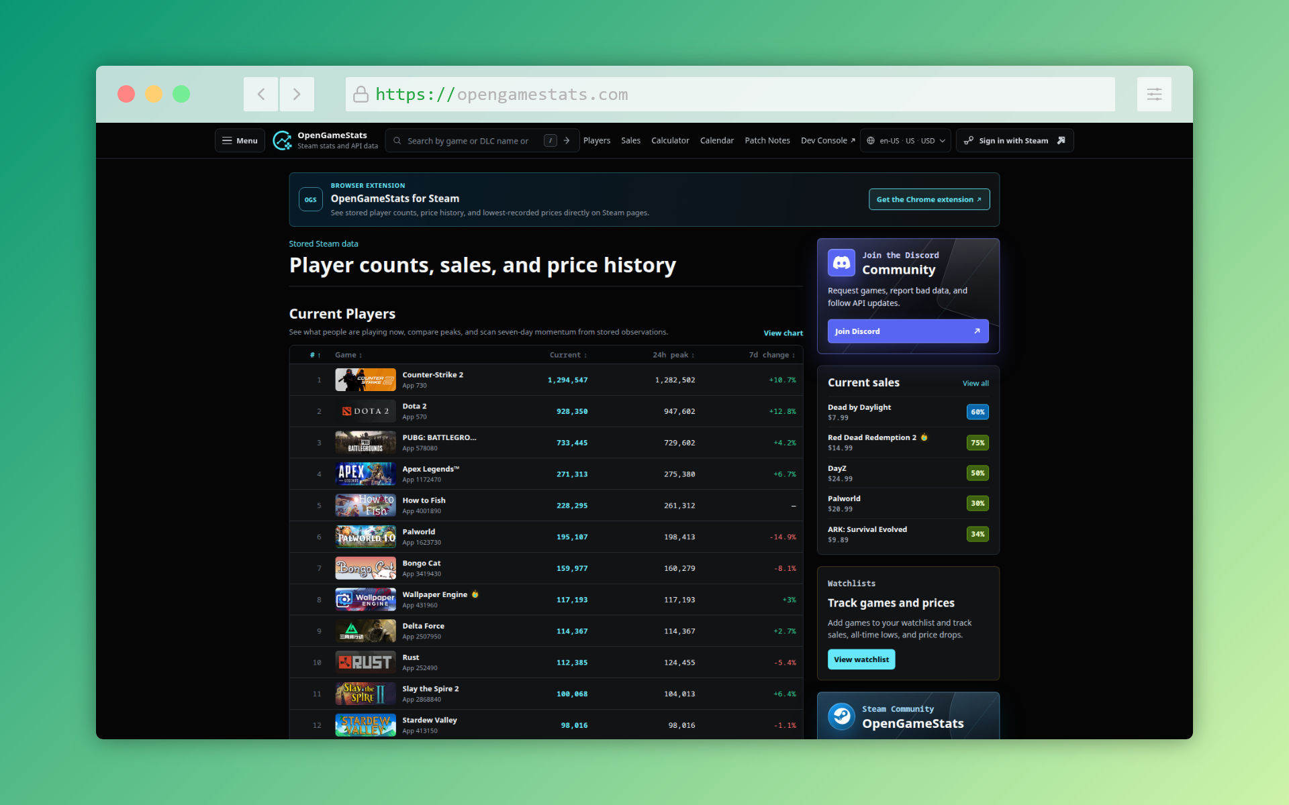Open Dead by Daylight sale entry
This screenshot has height=805, width=1289.
click(908, 412)
